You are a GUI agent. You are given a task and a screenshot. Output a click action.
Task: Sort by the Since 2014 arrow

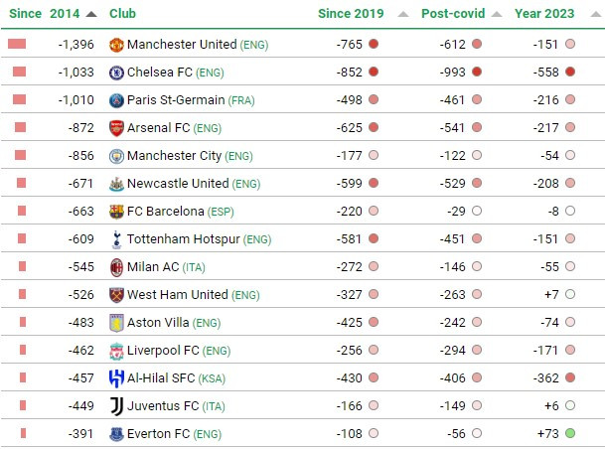[x=91, y=14]
